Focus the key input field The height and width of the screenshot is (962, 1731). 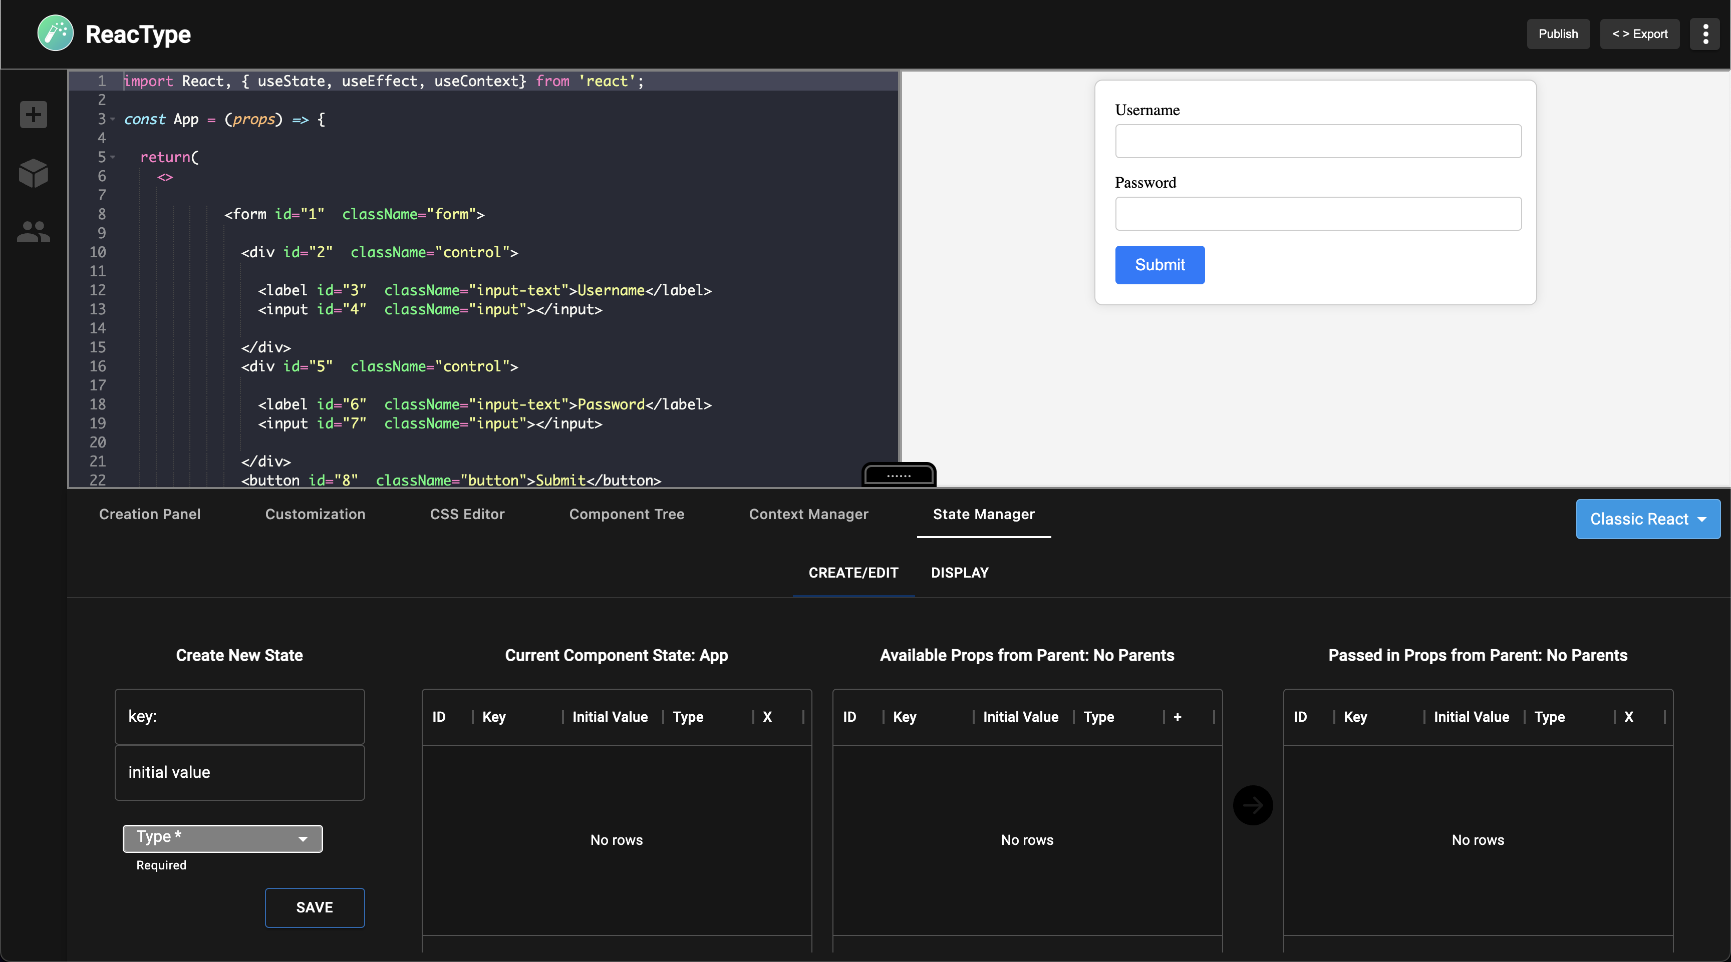(240, 716)
